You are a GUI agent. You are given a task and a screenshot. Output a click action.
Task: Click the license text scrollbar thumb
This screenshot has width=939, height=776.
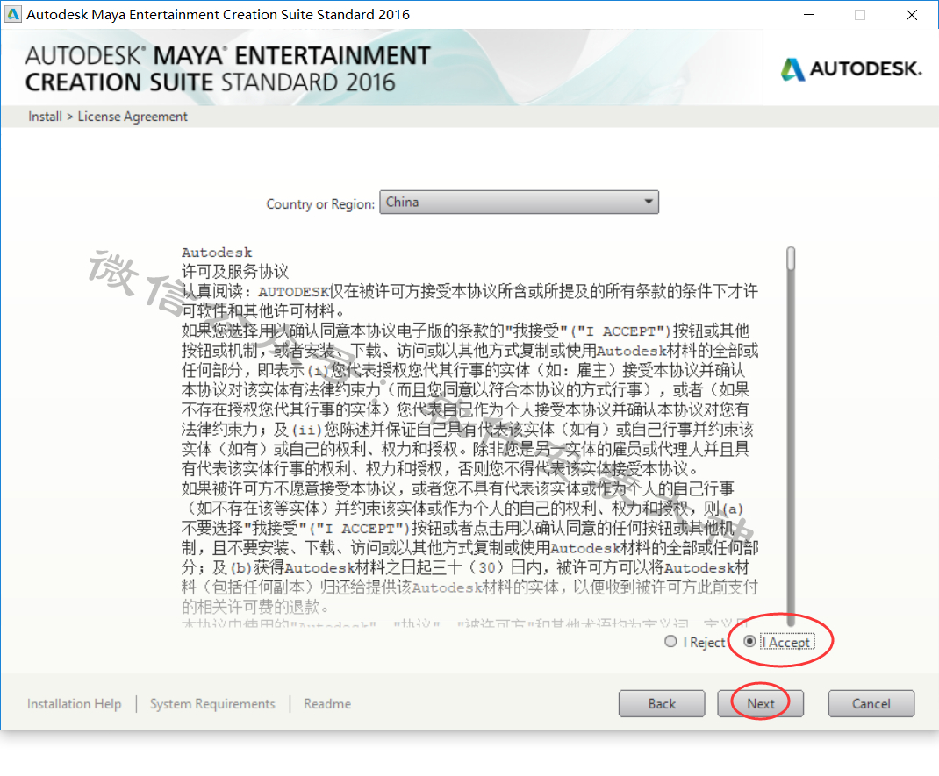(791, 259)
